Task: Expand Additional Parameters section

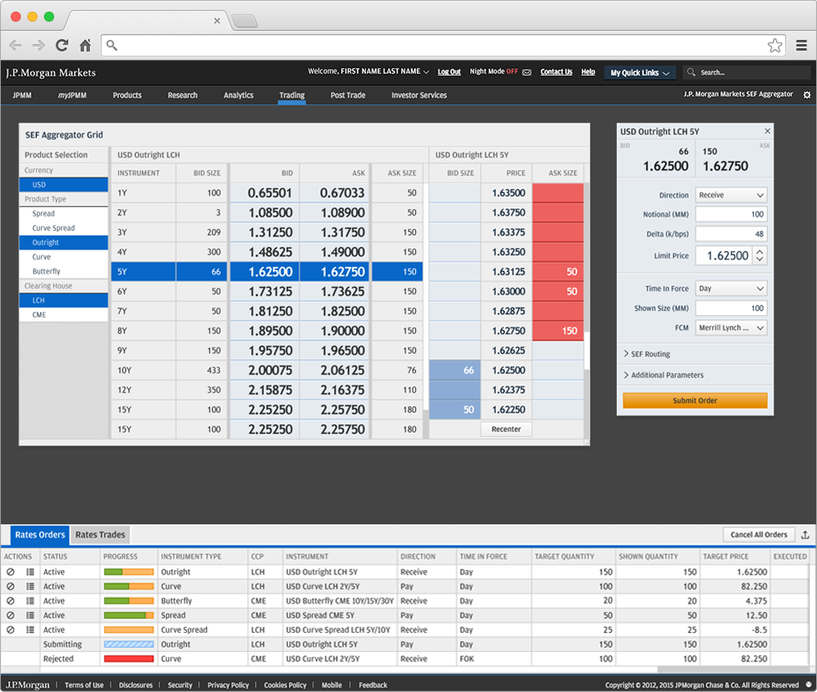Action: (664, 374)
